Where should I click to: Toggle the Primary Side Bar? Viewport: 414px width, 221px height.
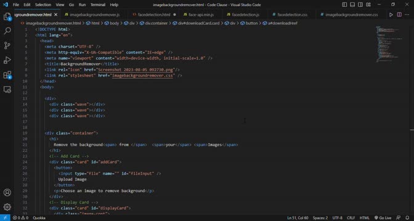344,4
